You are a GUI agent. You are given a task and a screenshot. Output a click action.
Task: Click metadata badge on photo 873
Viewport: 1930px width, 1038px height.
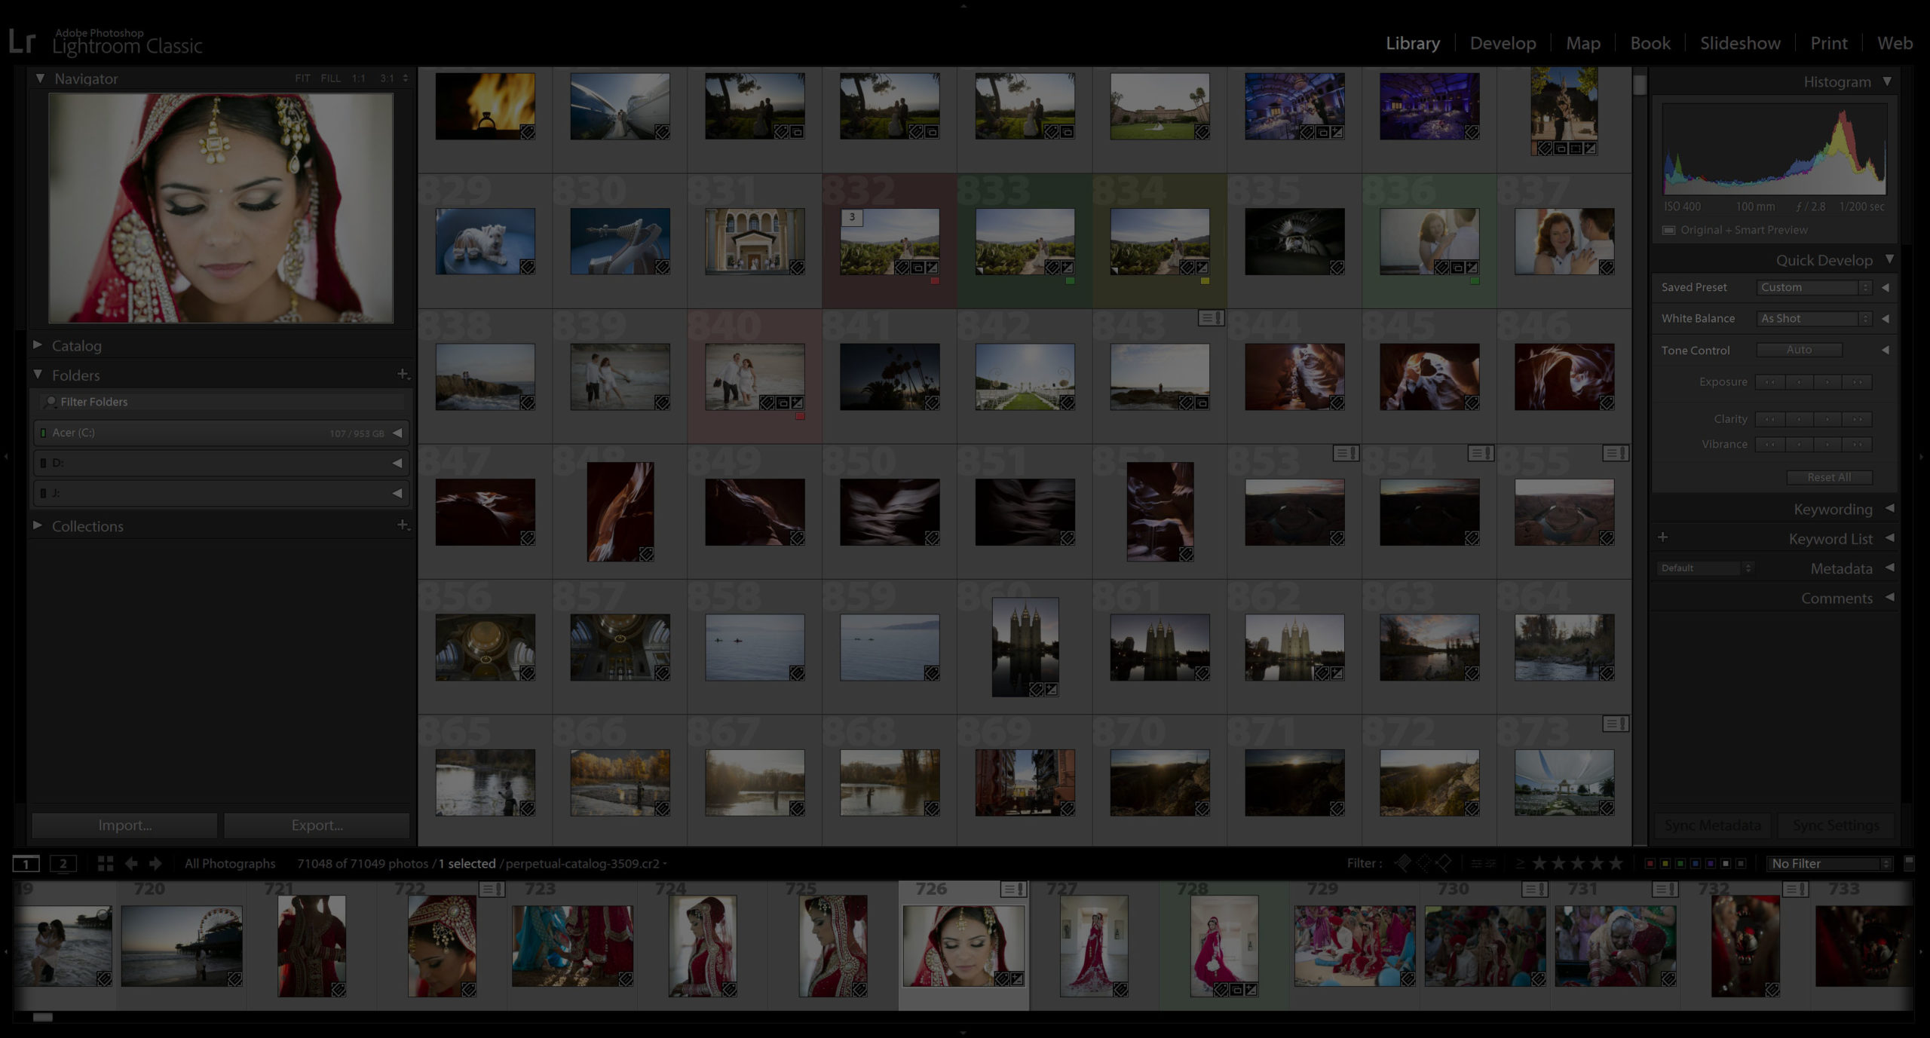[1616, 724]
